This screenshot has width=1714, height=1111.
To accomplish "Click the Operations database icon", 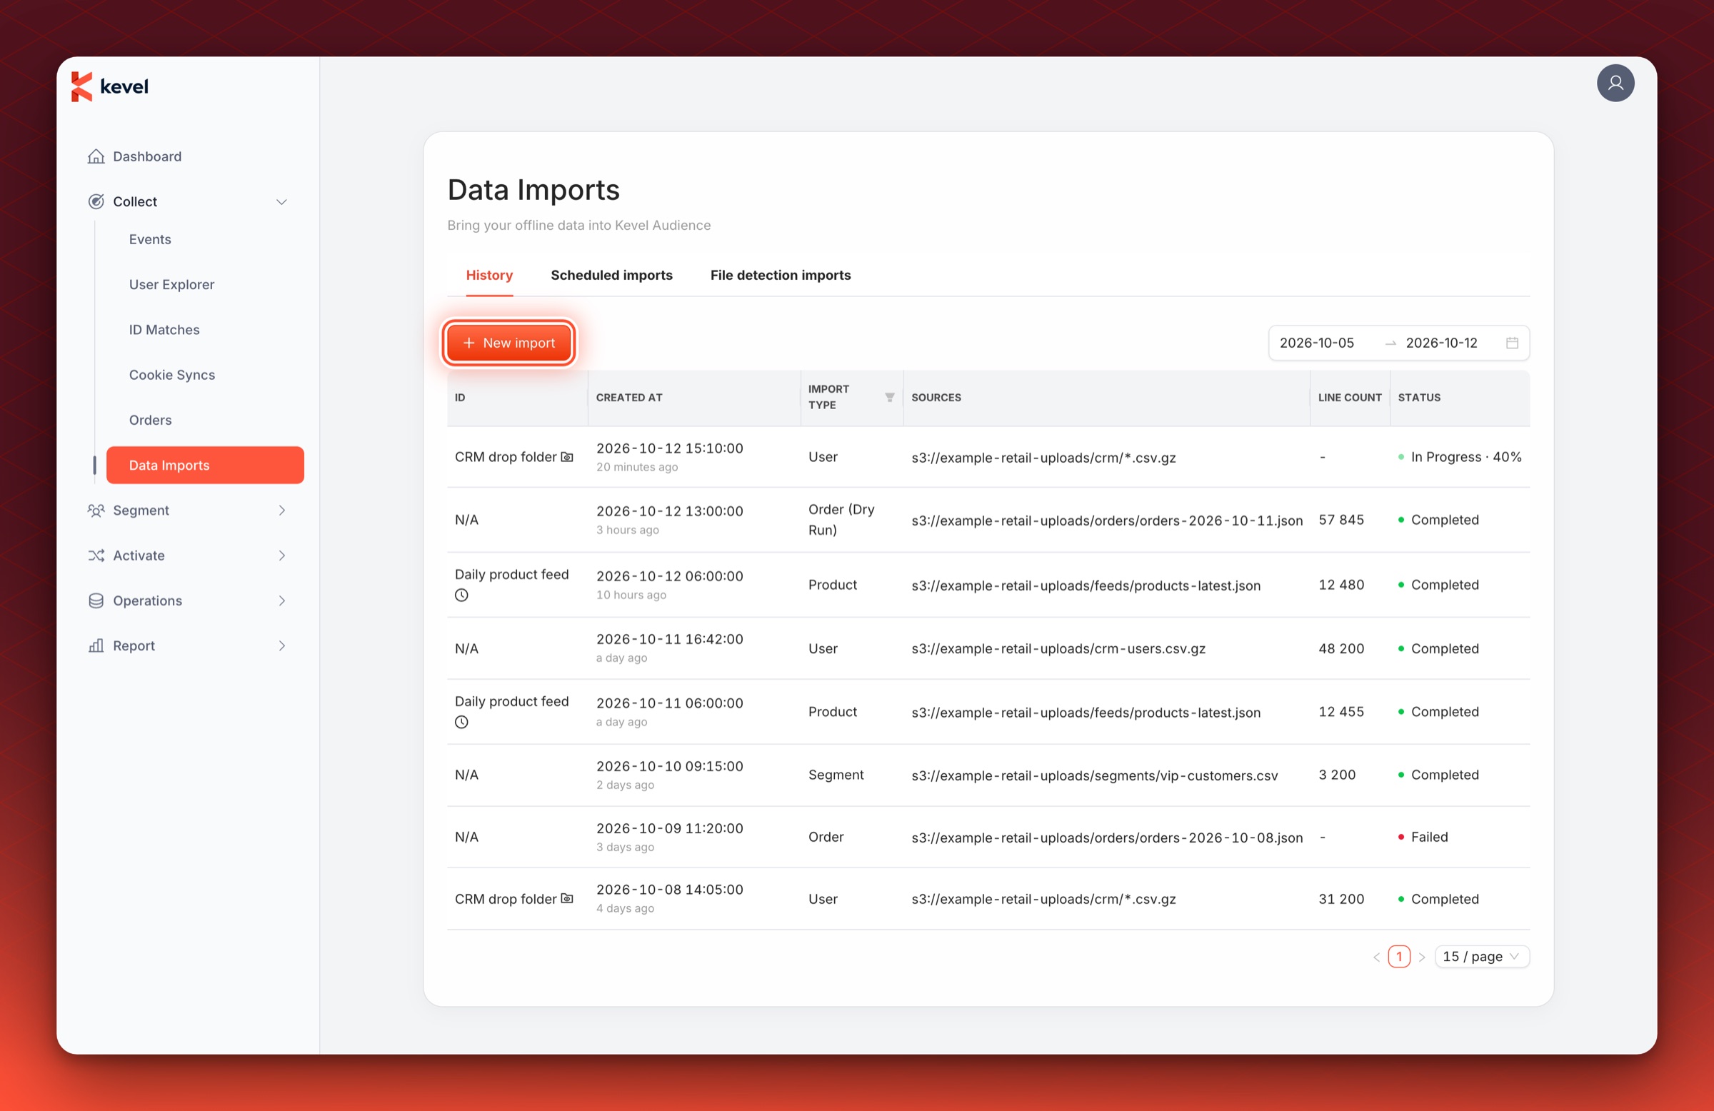I will tap(96, 600).
